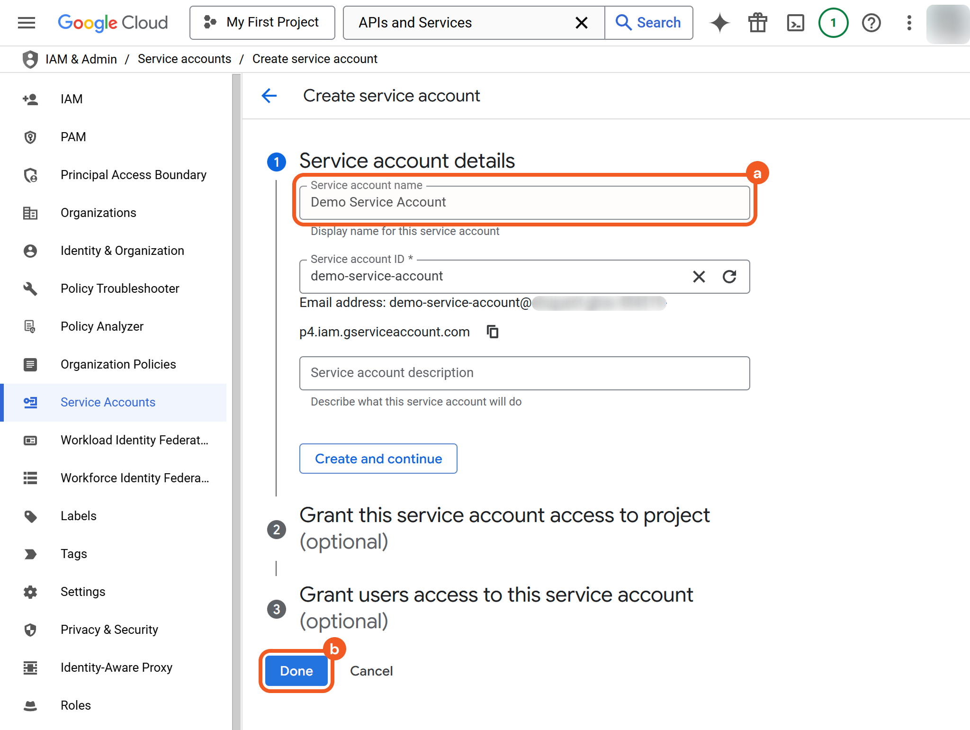This screenshot has width=970, height=730.
Task: Click the Service accounts breadcrumb link
Action: pos(184,59)
